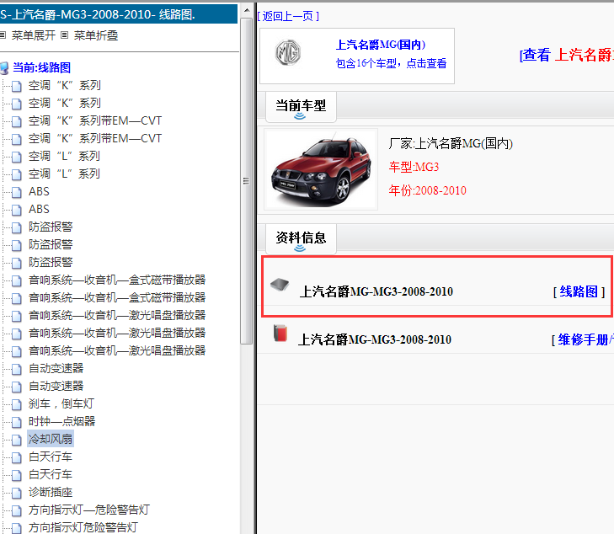Click the page icon beside 刹车，倒车灯
Image resolution: width=614 pixels, height=534 pixels.
(17, 404)
